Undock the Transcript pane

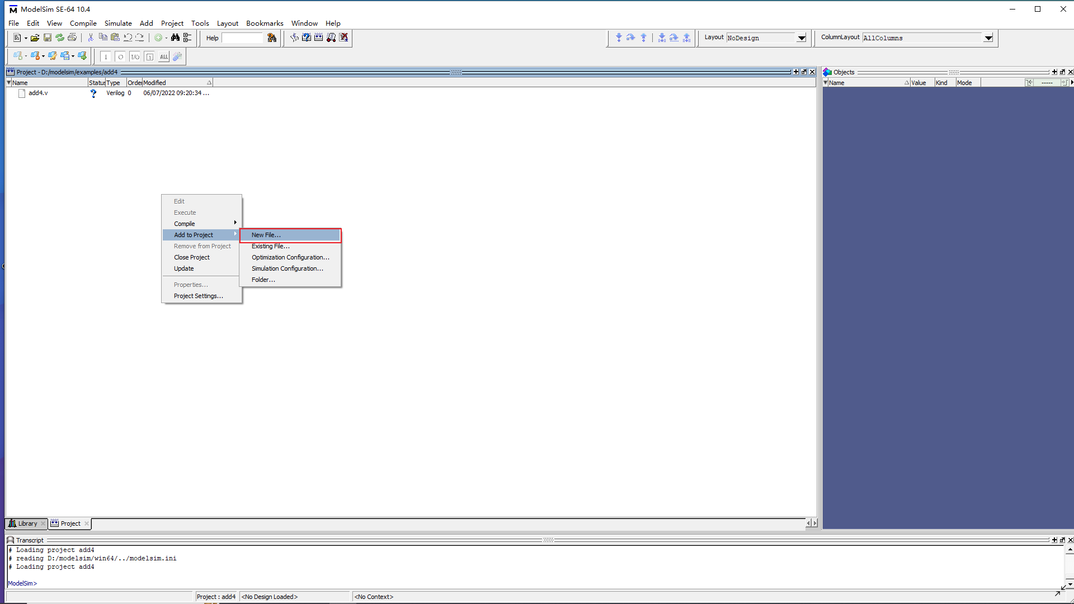1062,540
